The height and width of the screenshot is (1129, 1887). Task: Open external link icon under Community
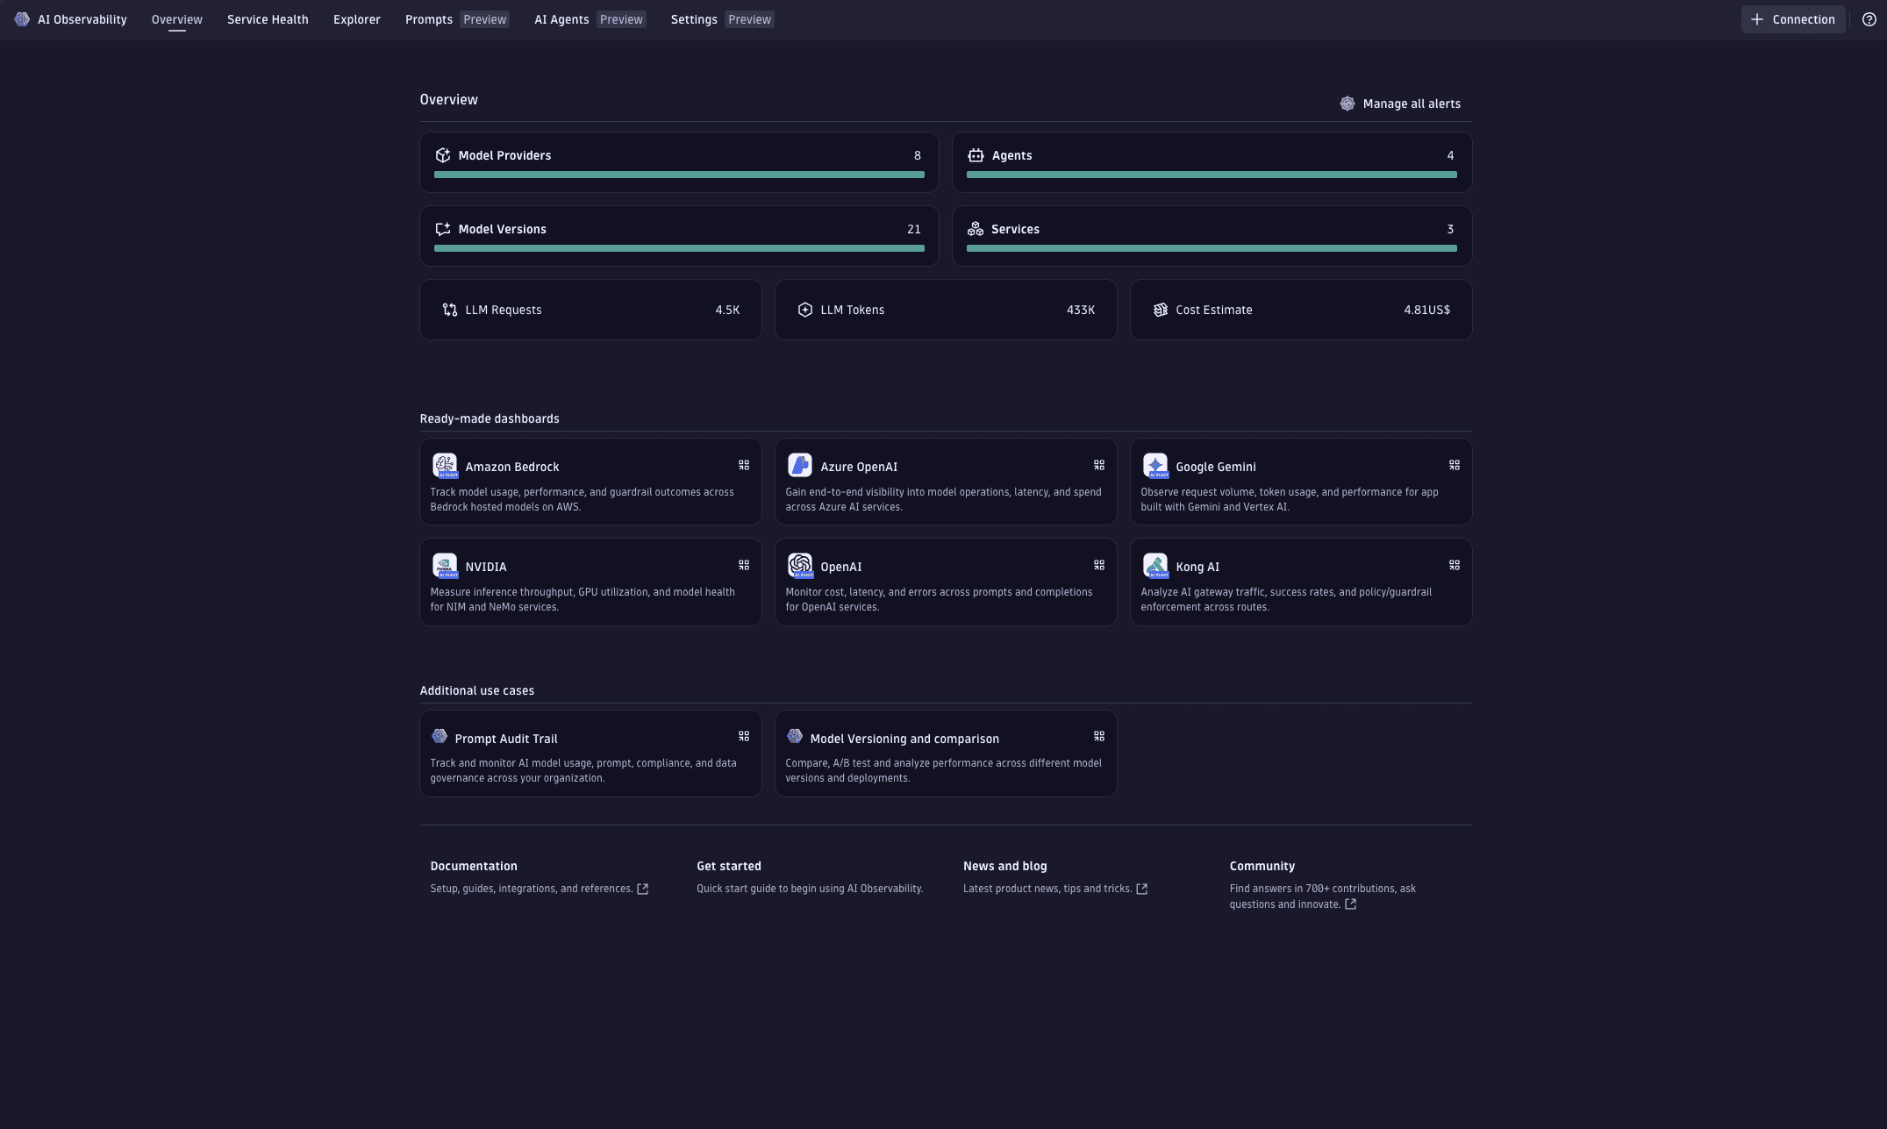click(x=1351, y=904)
